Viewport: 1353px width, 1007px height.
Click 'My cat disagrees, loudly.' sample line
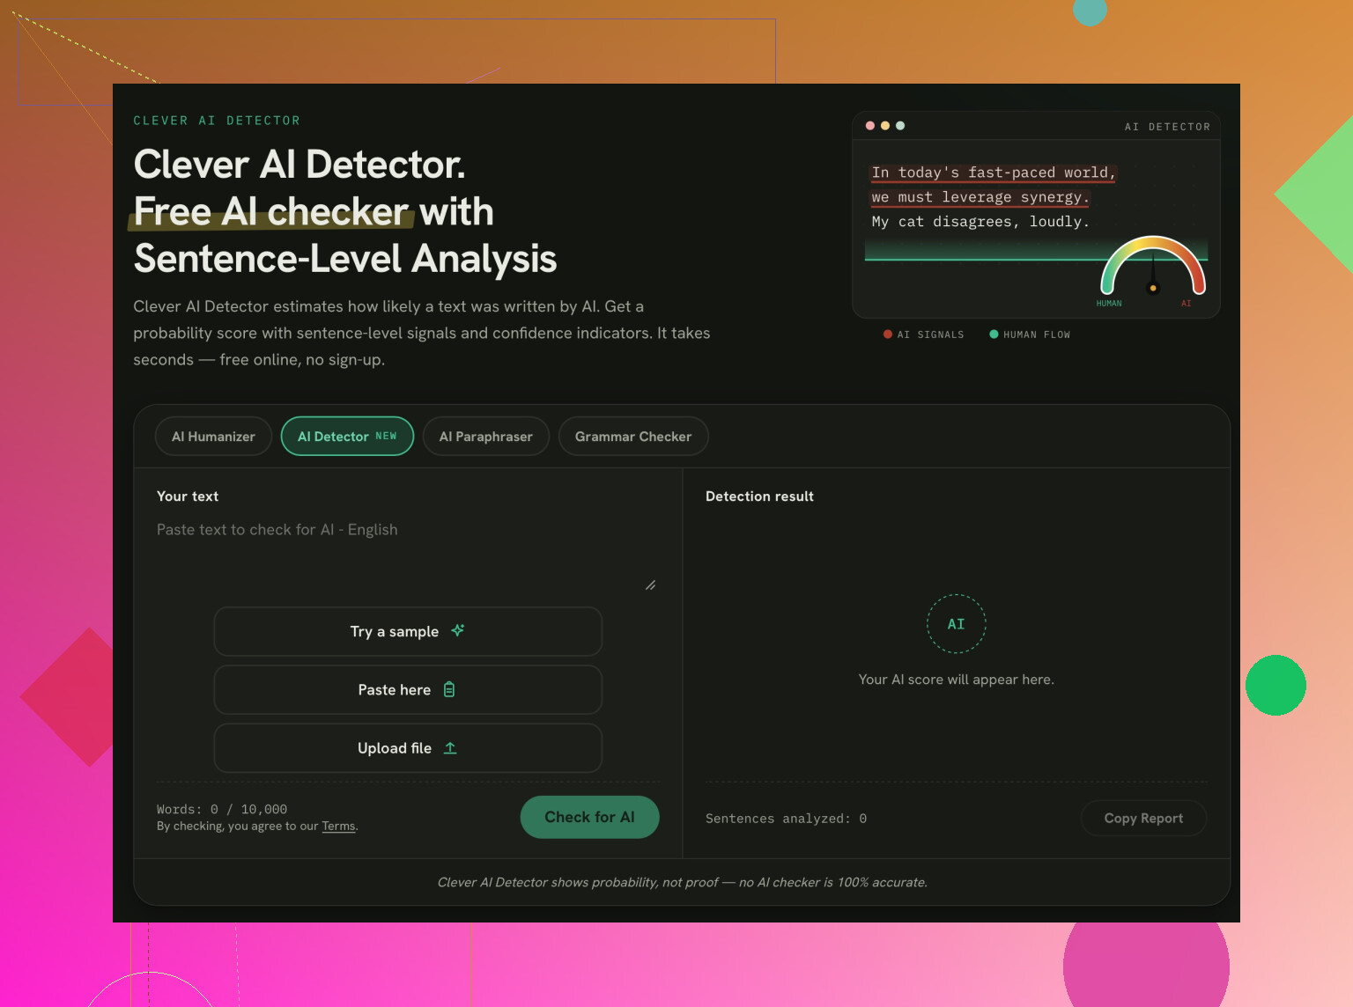tap(980, 222)
